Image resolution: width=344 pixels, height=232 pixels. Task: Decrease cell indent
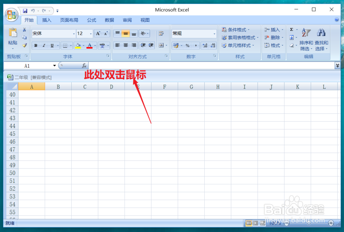click(x=143, y=45)
